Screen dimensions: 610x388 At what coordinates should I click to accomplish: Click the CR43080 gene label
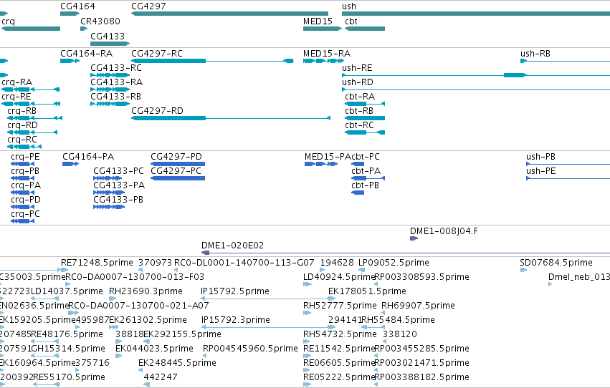coord(100,21)
